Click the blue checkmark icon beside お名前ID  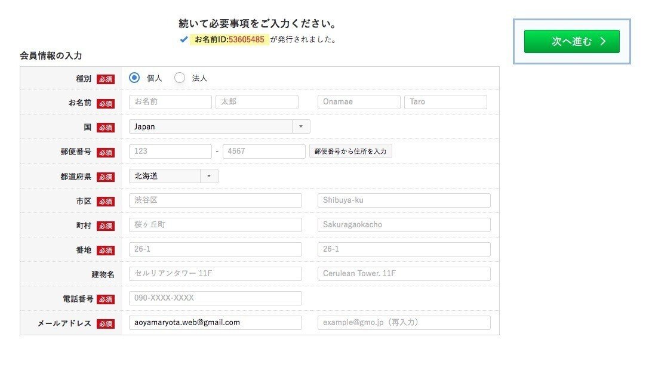184,40
